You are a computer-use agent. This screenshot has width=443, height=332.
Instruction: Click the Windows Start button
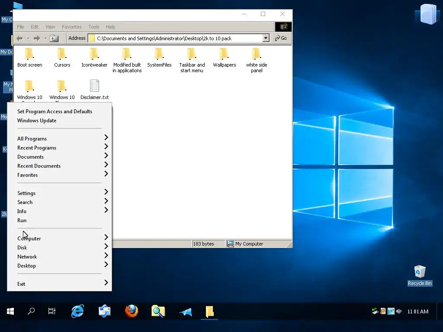10,311
